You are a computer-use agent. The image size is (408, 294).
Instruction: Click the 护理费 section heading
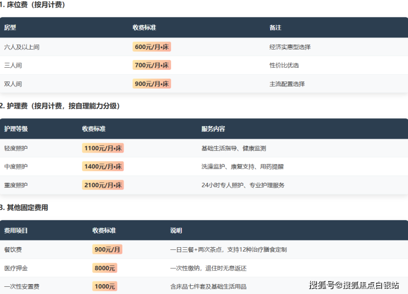click(x=61, y=106)
